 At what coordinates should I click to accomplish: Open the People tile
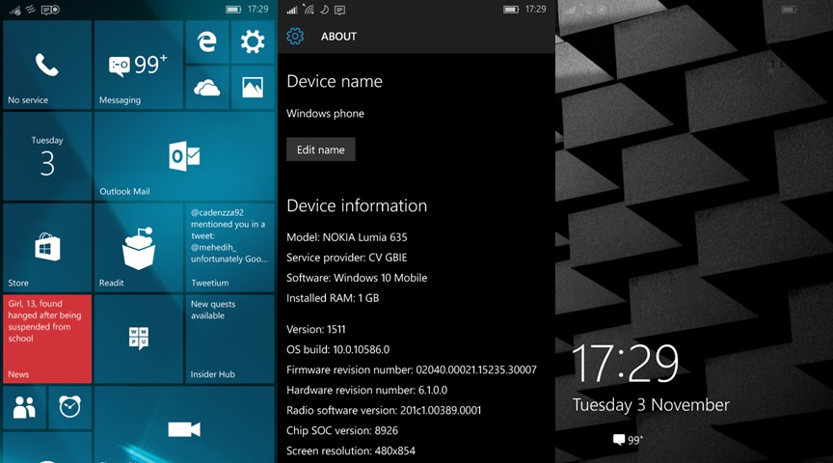[x=24, y=408]
